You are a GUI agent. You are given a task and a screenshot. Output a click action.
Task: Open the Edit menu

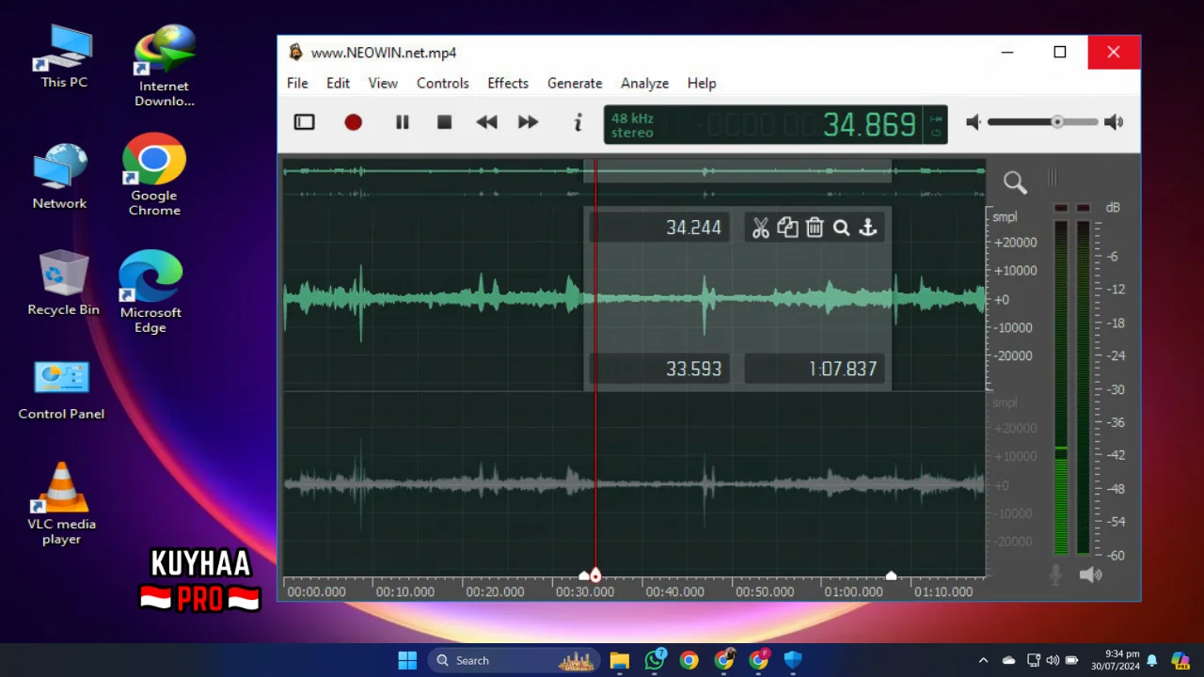coord(338,83)
